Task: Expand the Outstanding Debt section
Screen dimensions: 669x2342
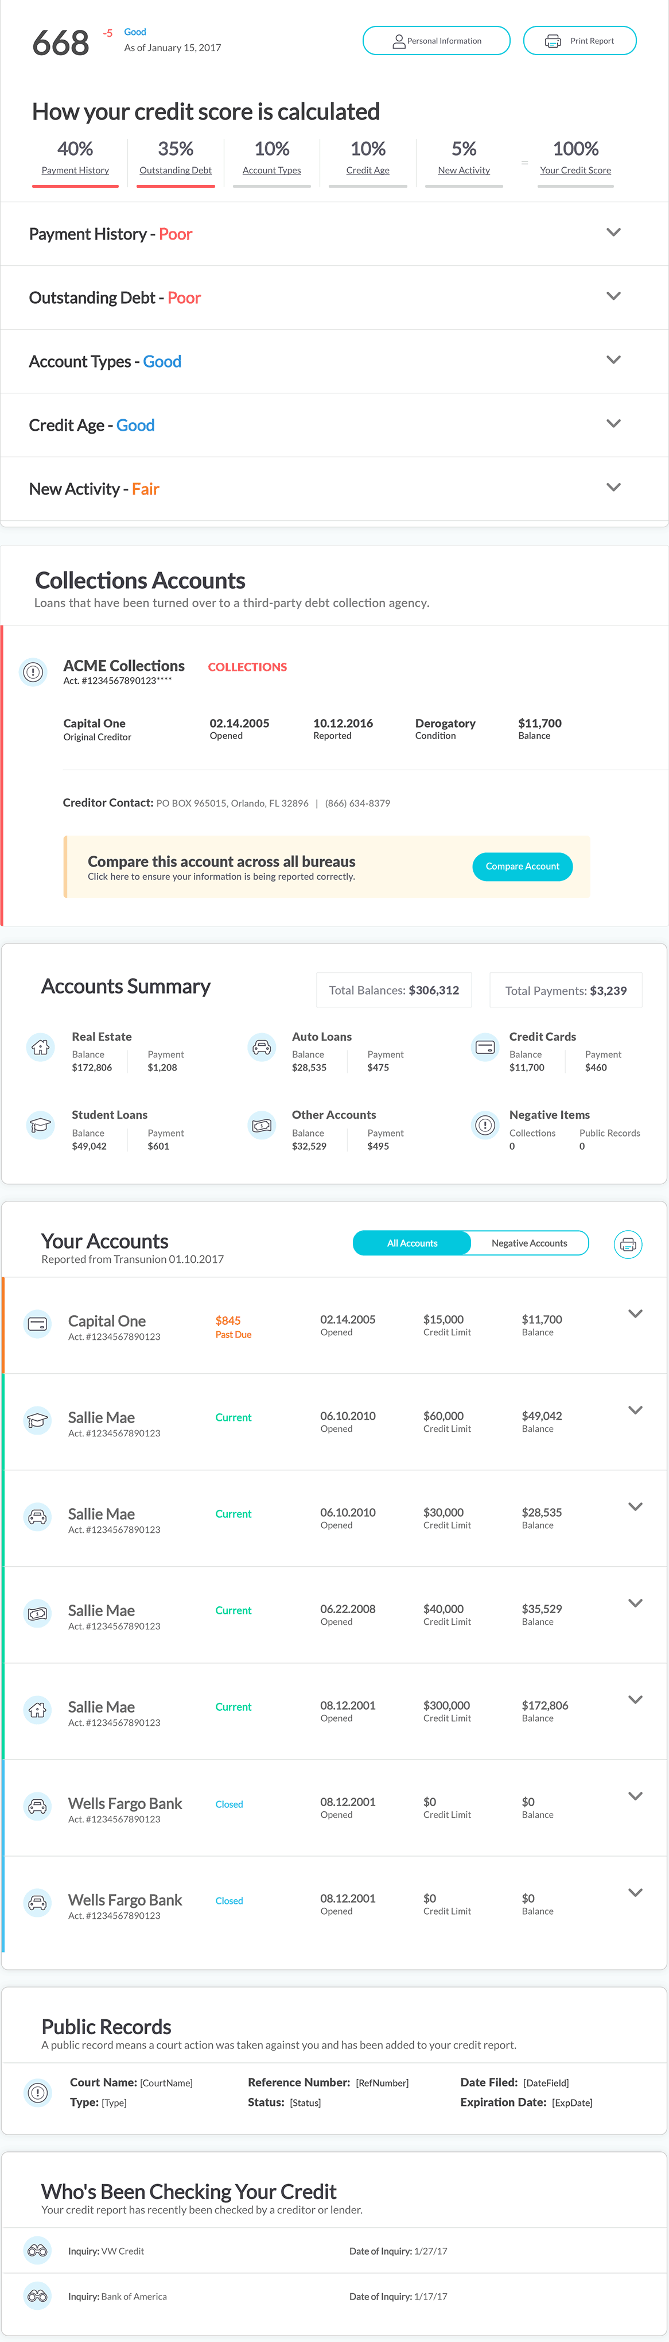Action: click(x=613, y=296)
